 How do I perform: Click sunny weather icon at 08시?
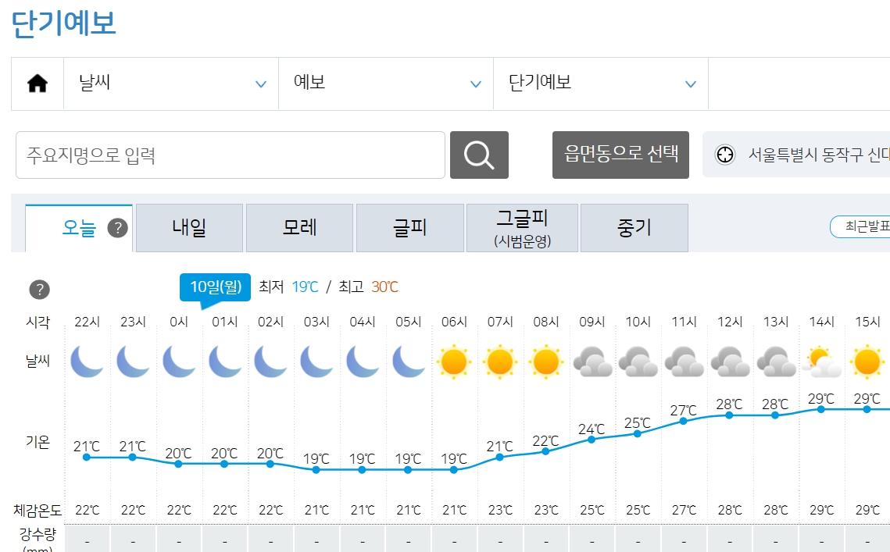[546, 362]
